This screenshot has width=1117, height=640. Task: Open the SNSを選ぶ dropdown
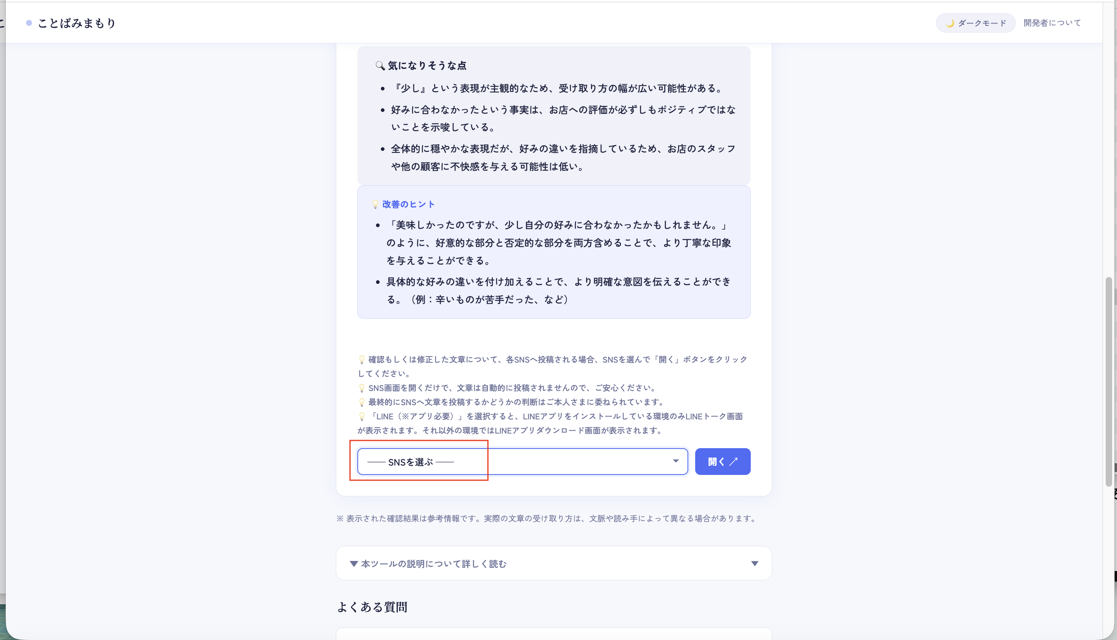point(522,462)
